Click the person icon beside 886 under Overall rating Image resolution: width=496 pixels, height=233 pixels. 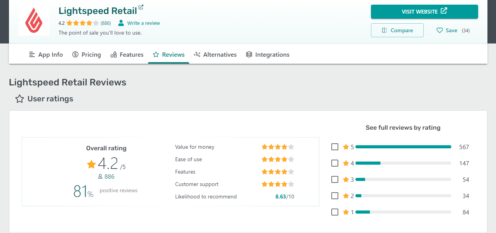[x=100, y=177]
